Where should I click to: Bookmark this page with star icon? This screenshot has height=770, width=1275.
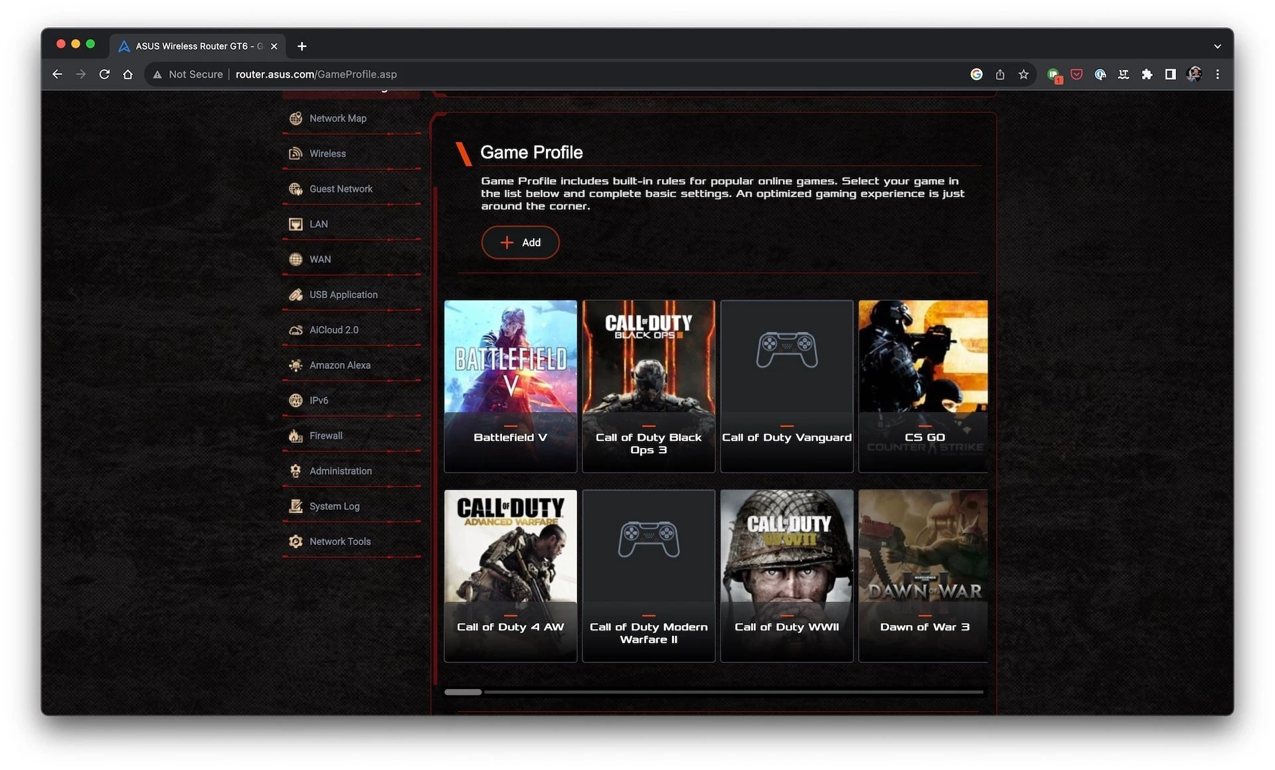(x=1023, y=74)
